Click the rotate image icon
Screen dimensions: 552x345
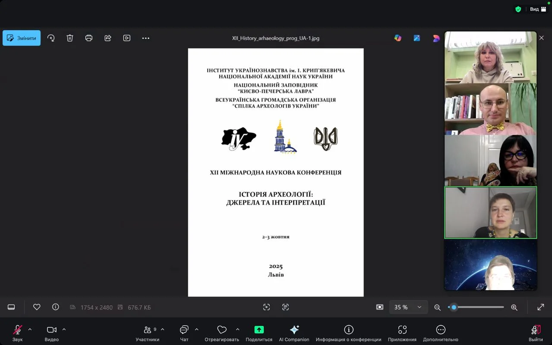(x=51, y=38)
